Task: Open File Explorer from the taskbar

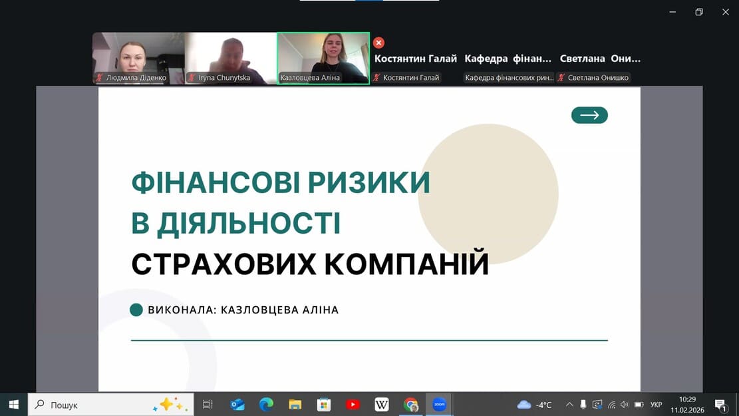Action: pyautogui.click(x=295, y=404)
